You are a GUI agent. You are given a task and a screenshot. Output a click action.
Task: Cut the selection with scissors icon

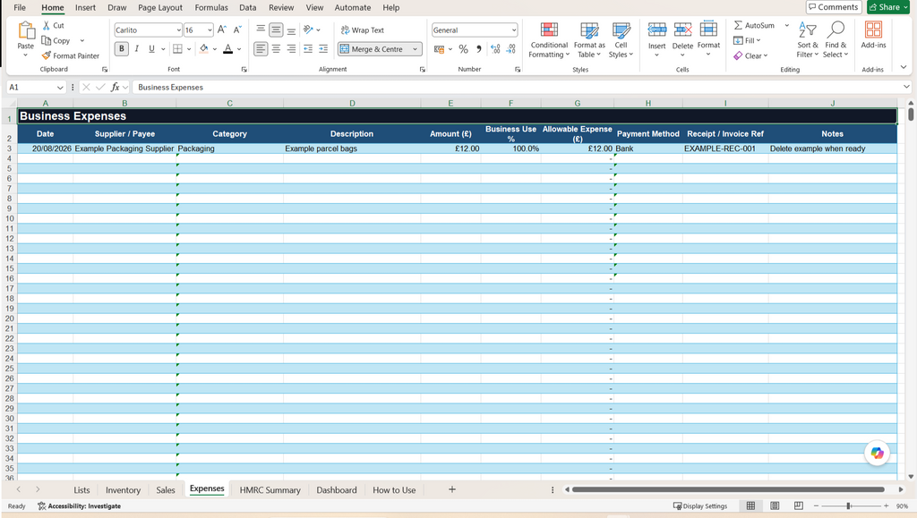coord(47,26)
